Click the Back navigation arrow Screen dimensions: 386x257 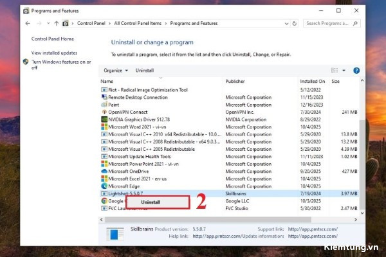[x=28, y=23]
